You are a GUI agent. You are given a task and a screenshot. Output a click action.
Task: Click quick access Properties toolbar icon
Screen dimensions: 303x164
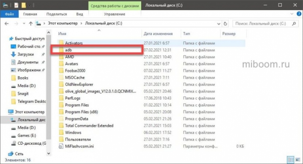pos(16,5)
